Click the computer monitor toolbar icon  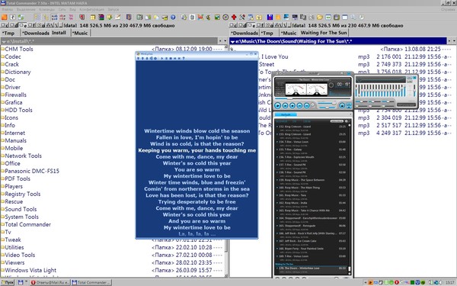click(x=295, y=18)
